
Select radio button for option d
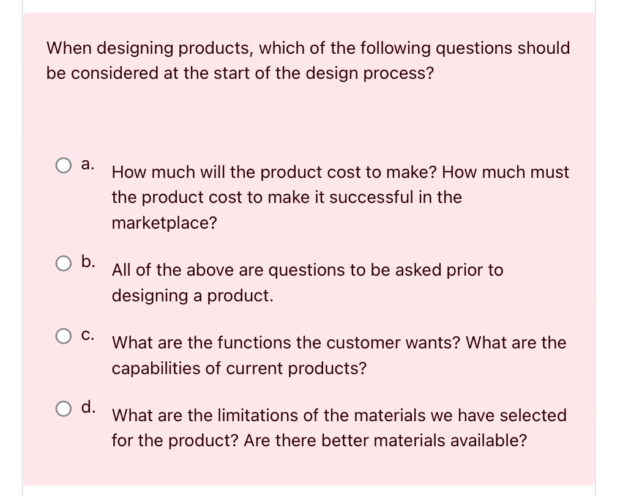click(63, 408)
